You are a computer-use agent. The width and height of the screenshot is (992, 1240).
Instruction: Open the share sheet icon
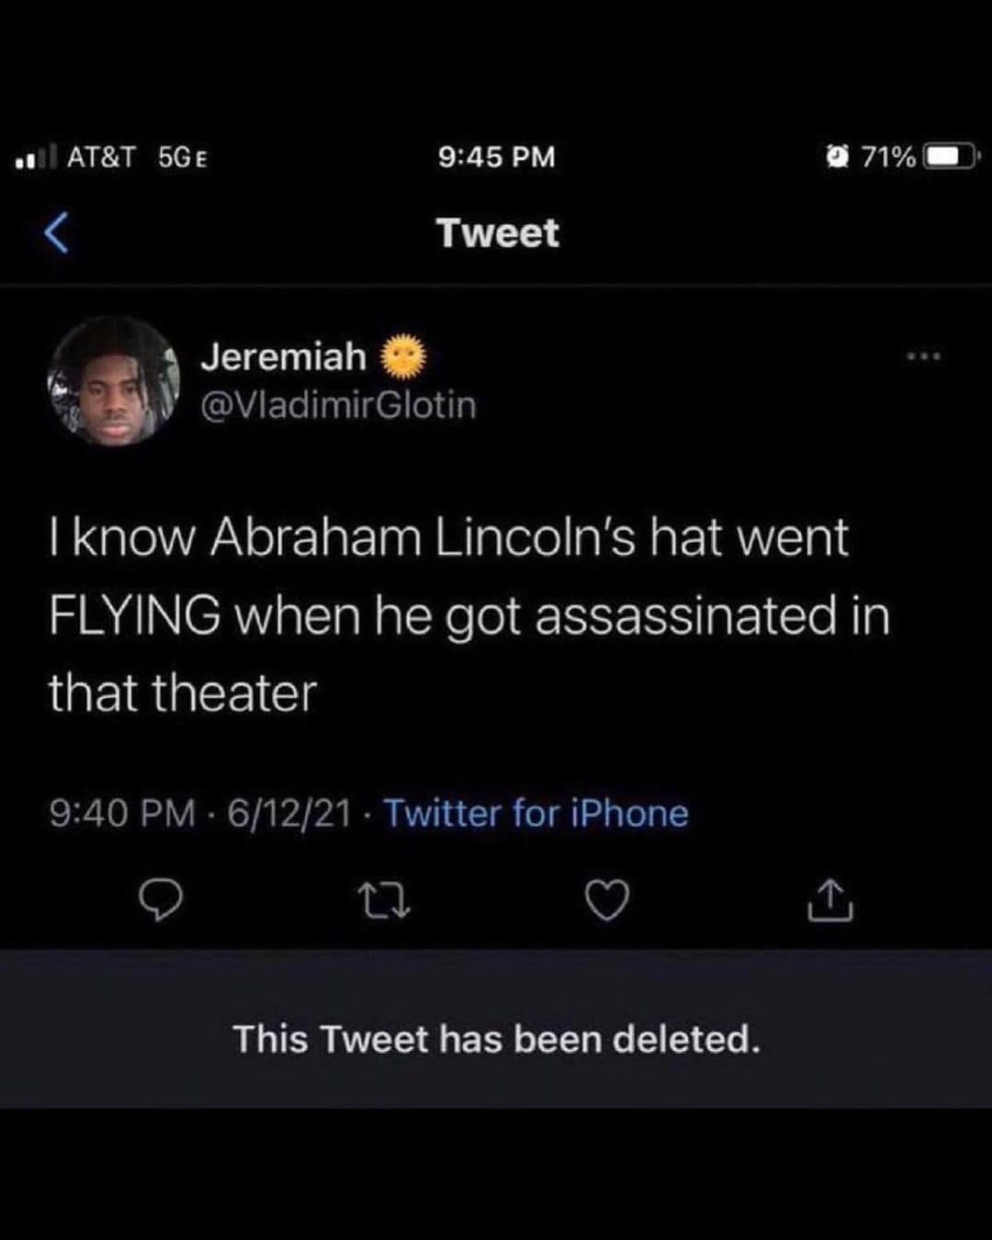(x=830, y=900)
